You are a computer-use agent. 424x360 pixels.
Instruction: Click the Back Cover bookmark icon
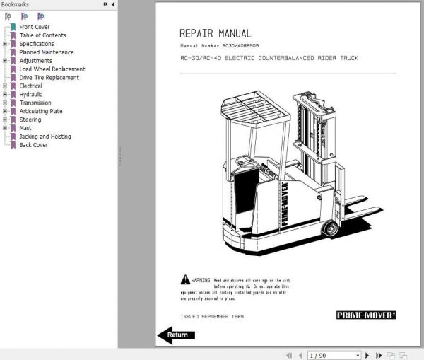(x=13, y=145)
